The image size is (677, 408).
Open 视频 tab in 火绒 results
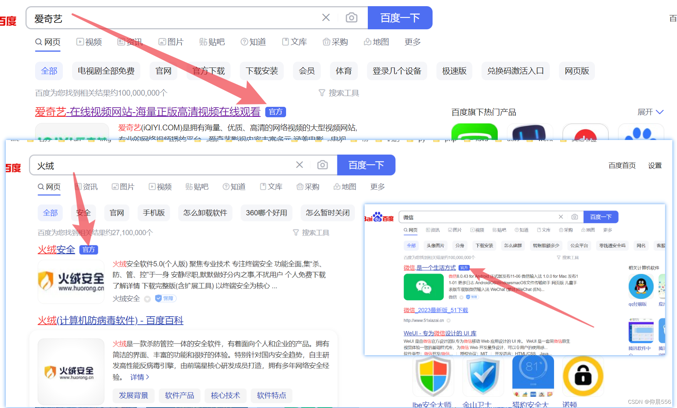click(160, 187)
